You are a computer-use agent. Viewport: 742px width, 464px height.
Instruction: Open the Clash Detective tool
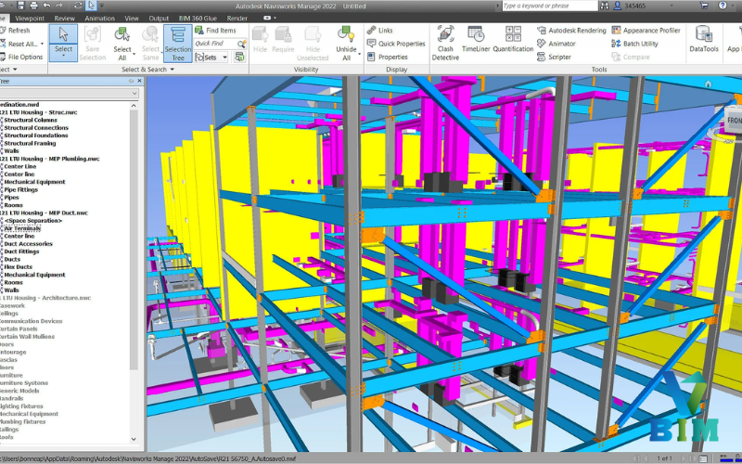[x=445, y=44]
